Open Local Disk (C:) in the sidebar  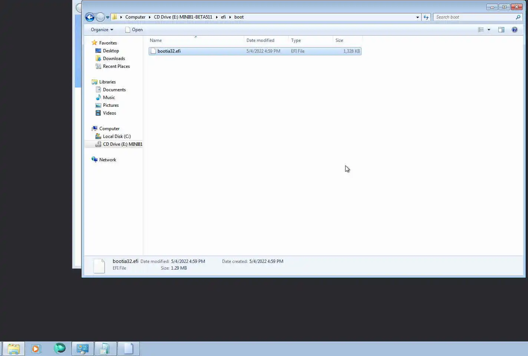117,136
